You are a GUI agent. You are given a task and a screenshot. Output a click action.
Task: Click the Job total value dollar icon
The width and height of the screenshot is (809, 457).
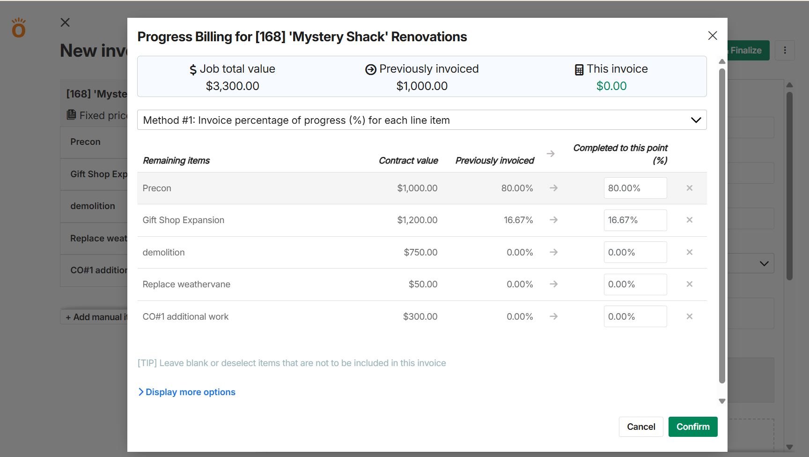coord(193,70)
